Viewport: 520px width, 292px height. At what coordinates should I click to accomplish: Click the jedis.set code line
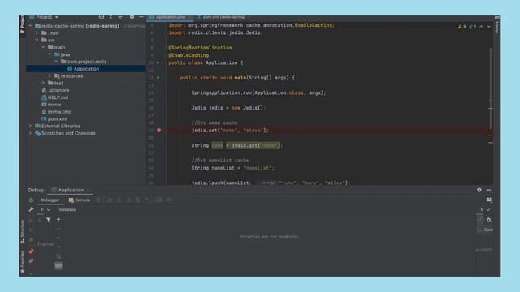click(230, 131)
